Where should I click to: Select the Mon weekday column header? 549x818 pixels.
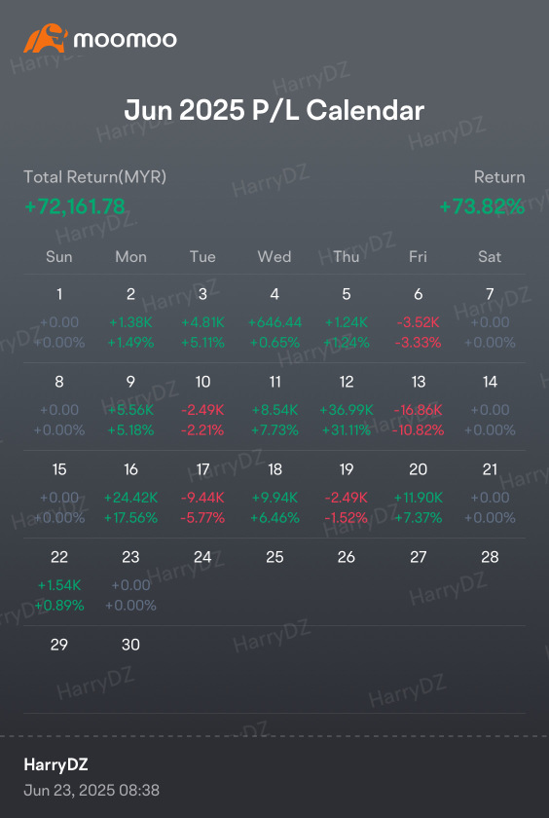coord(130,257)
